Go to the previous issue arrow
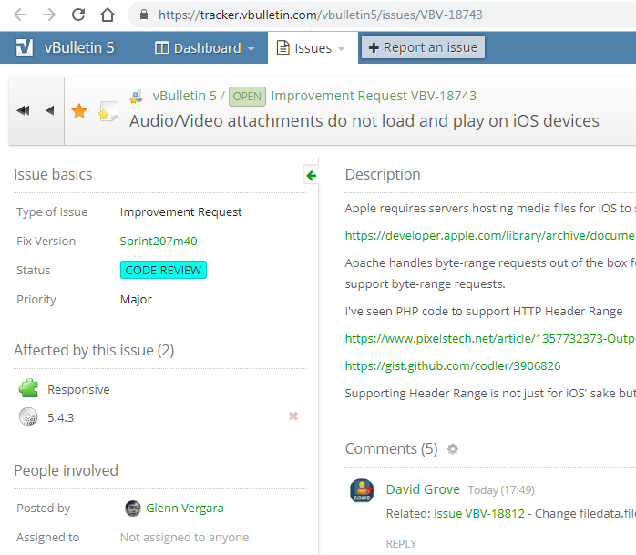The image size is (636, 555). (49, 110)
